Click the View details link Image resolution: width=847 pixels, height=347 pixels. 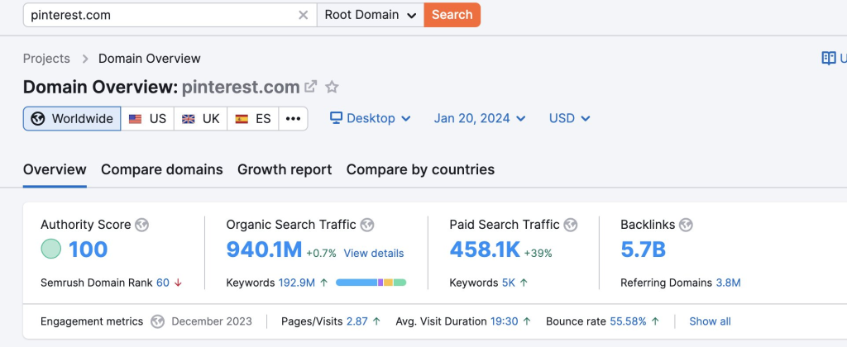click(374, 253)
